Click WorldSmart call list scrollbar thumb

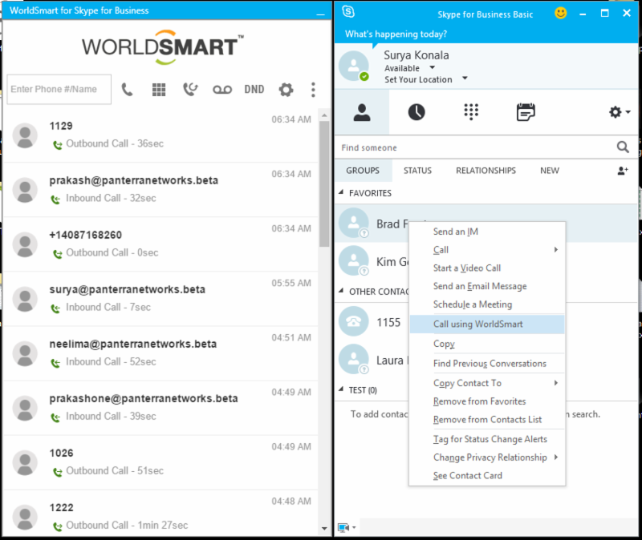click(x=324, y=184)
